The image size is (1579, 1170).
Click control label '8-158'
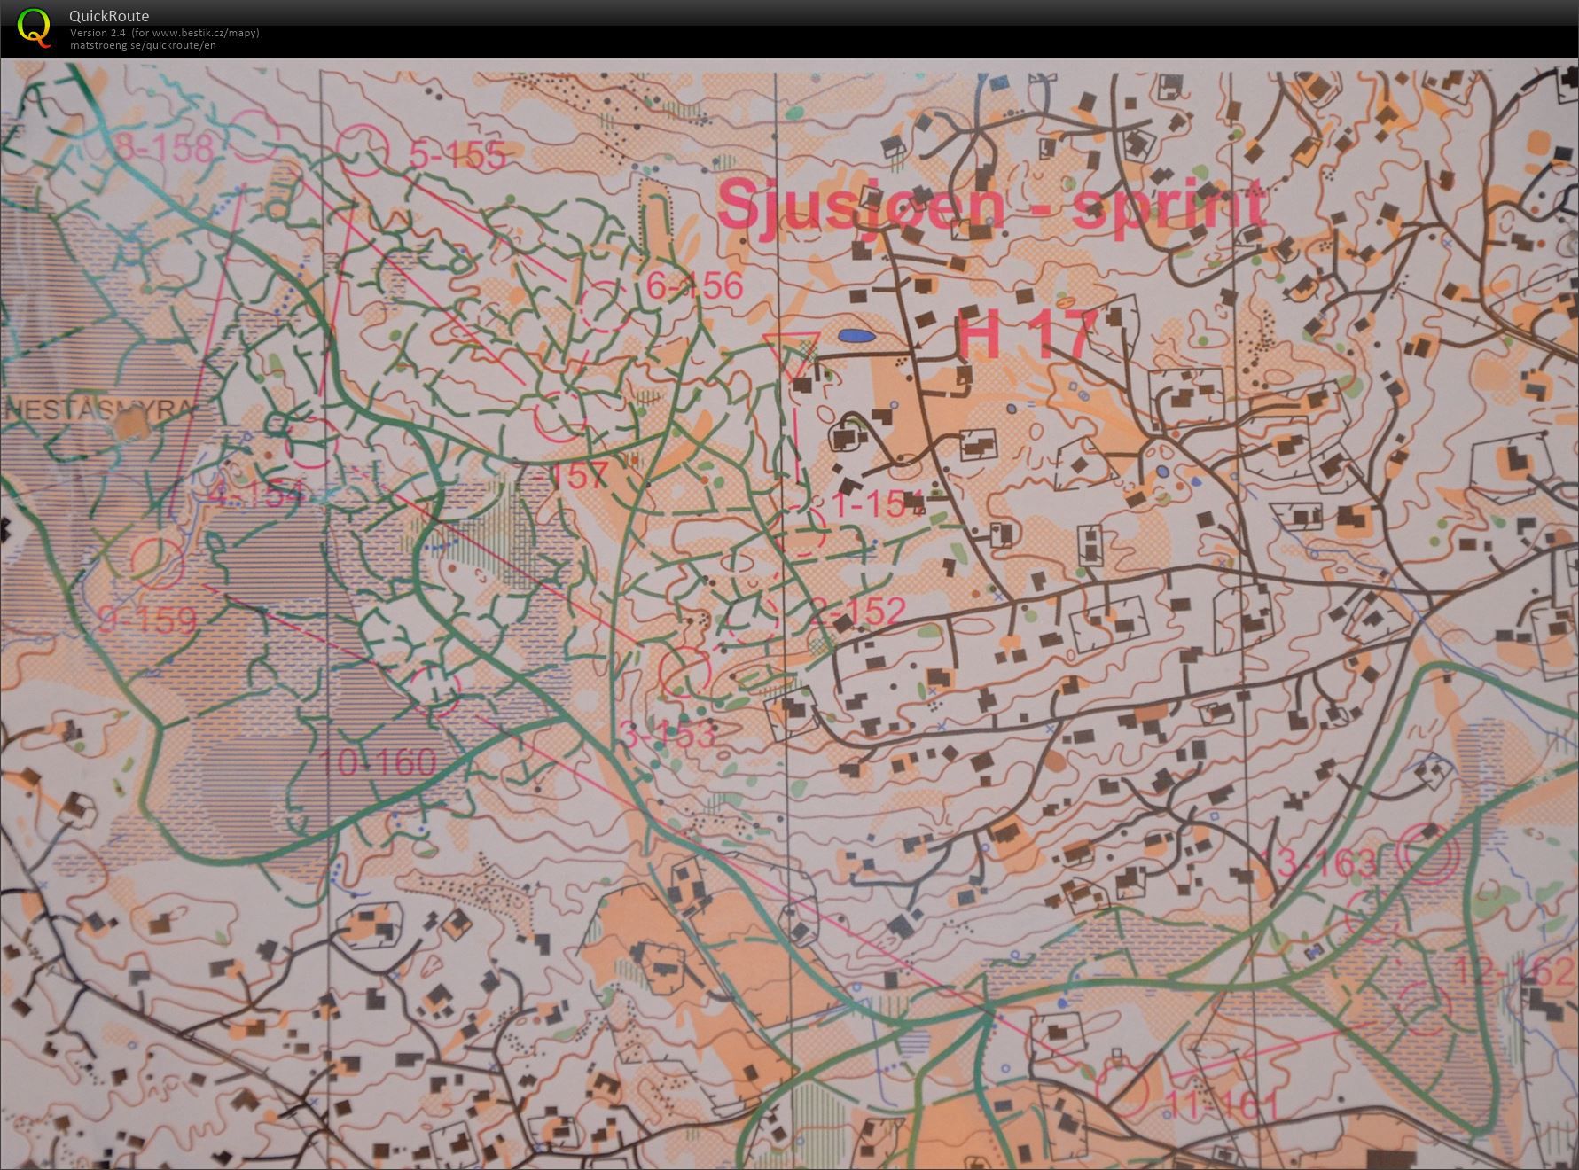164,148
